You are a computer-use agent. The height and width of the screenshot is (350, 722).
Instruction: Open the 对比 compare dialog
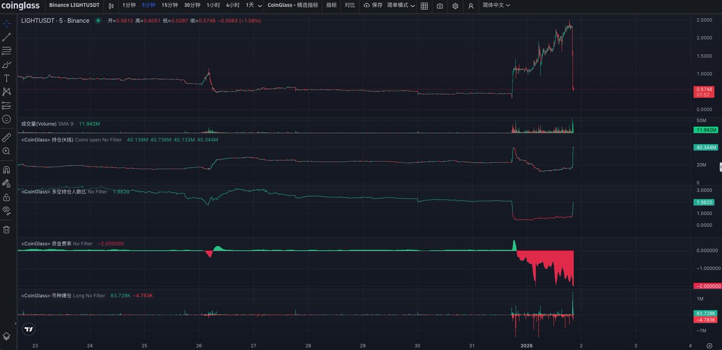click(x=350, y=5)
